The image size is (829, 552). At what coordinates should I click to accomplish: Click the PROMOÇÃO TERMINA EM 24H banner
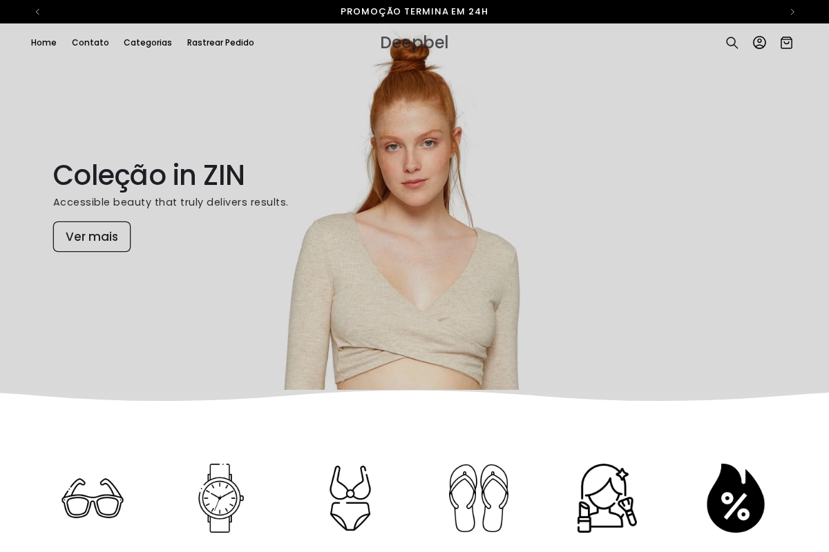pos(414,11)
